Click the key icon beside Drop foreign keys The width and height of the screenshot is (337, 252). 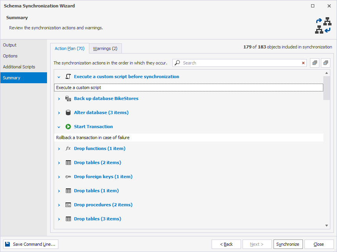click(68, 177)
